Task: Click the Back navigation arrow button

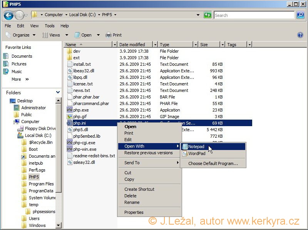Action: click(x=8, y=15)
